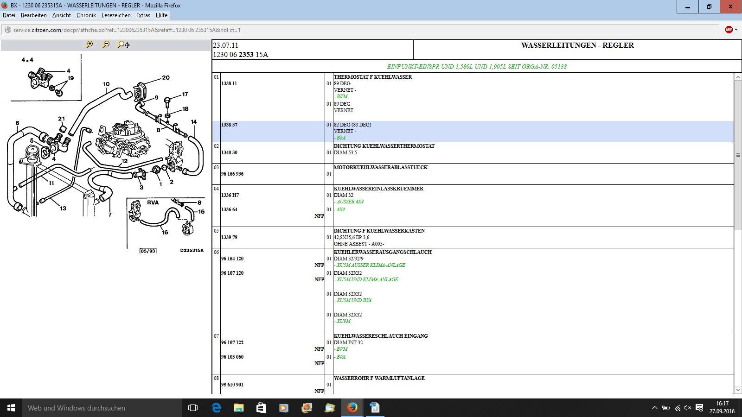The height and width of the screenshot is (417, 742).
Task: Select part number 96 103 060
Action: (x=232, y=357)
